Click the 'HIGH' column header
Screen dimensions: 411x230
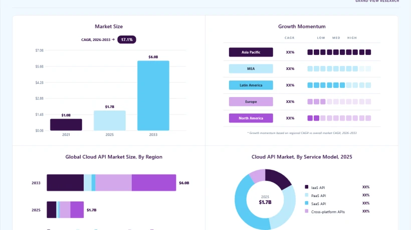[x=352, y=38]
